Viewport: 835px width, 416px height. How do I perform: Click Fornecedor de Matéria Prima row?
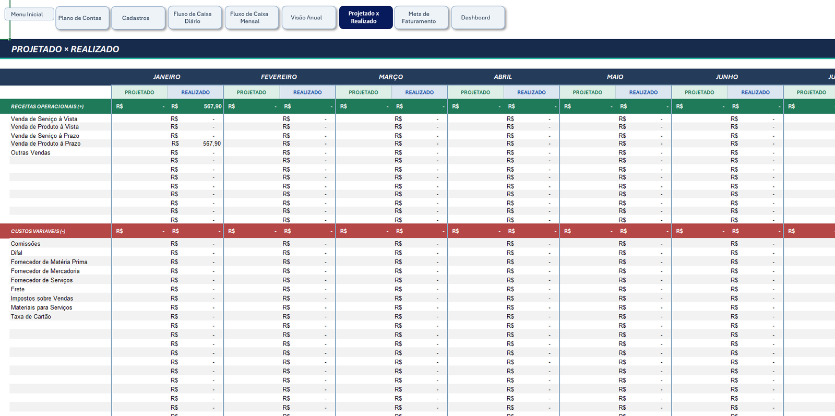(49, 262)
